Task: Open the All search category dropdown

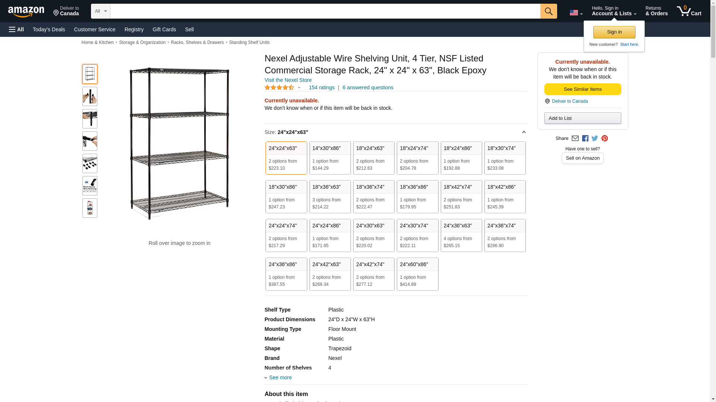Action: tap(100, 11)
